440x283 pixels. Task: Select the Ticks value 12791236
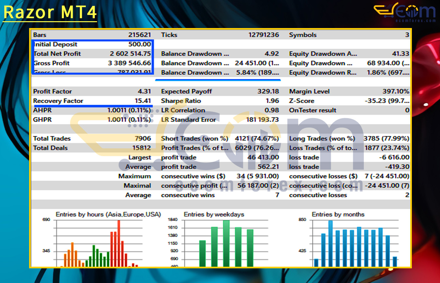click(264, 35)
